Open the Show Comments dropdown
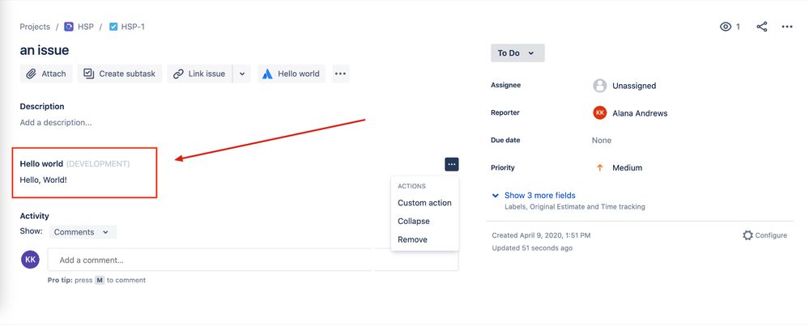The height and width of the screenshot is (325, 809). [x=83, y=232]
